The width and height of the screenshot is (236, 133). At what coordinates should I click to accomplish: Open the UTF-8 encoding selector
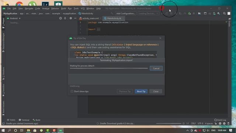pos(200,123)
